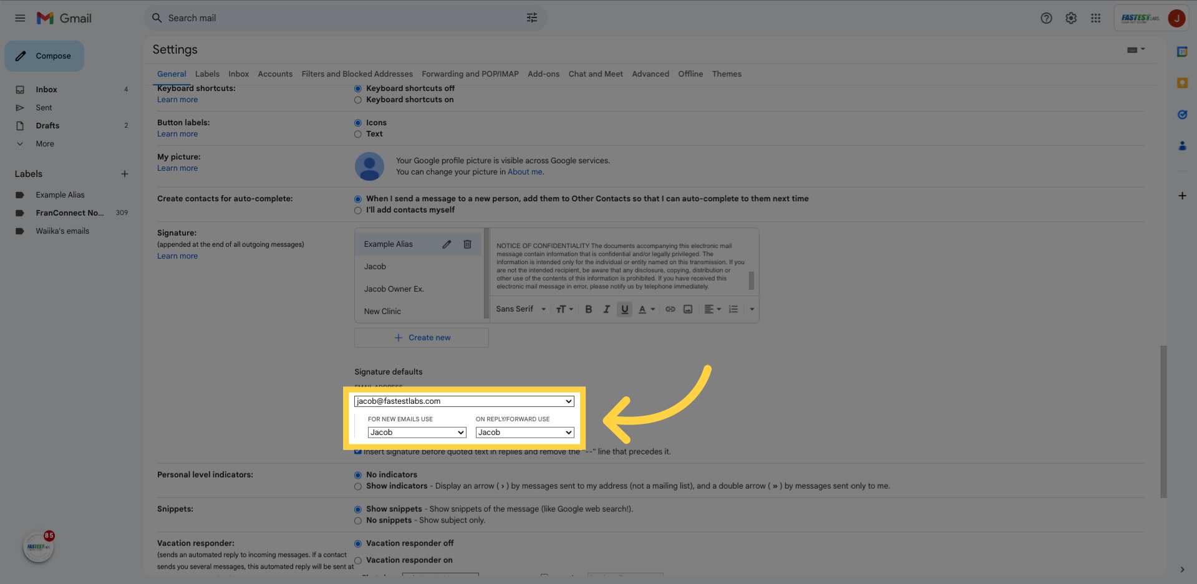
Task: Open input tools selector dropdown
Action: coord(1136,49)
